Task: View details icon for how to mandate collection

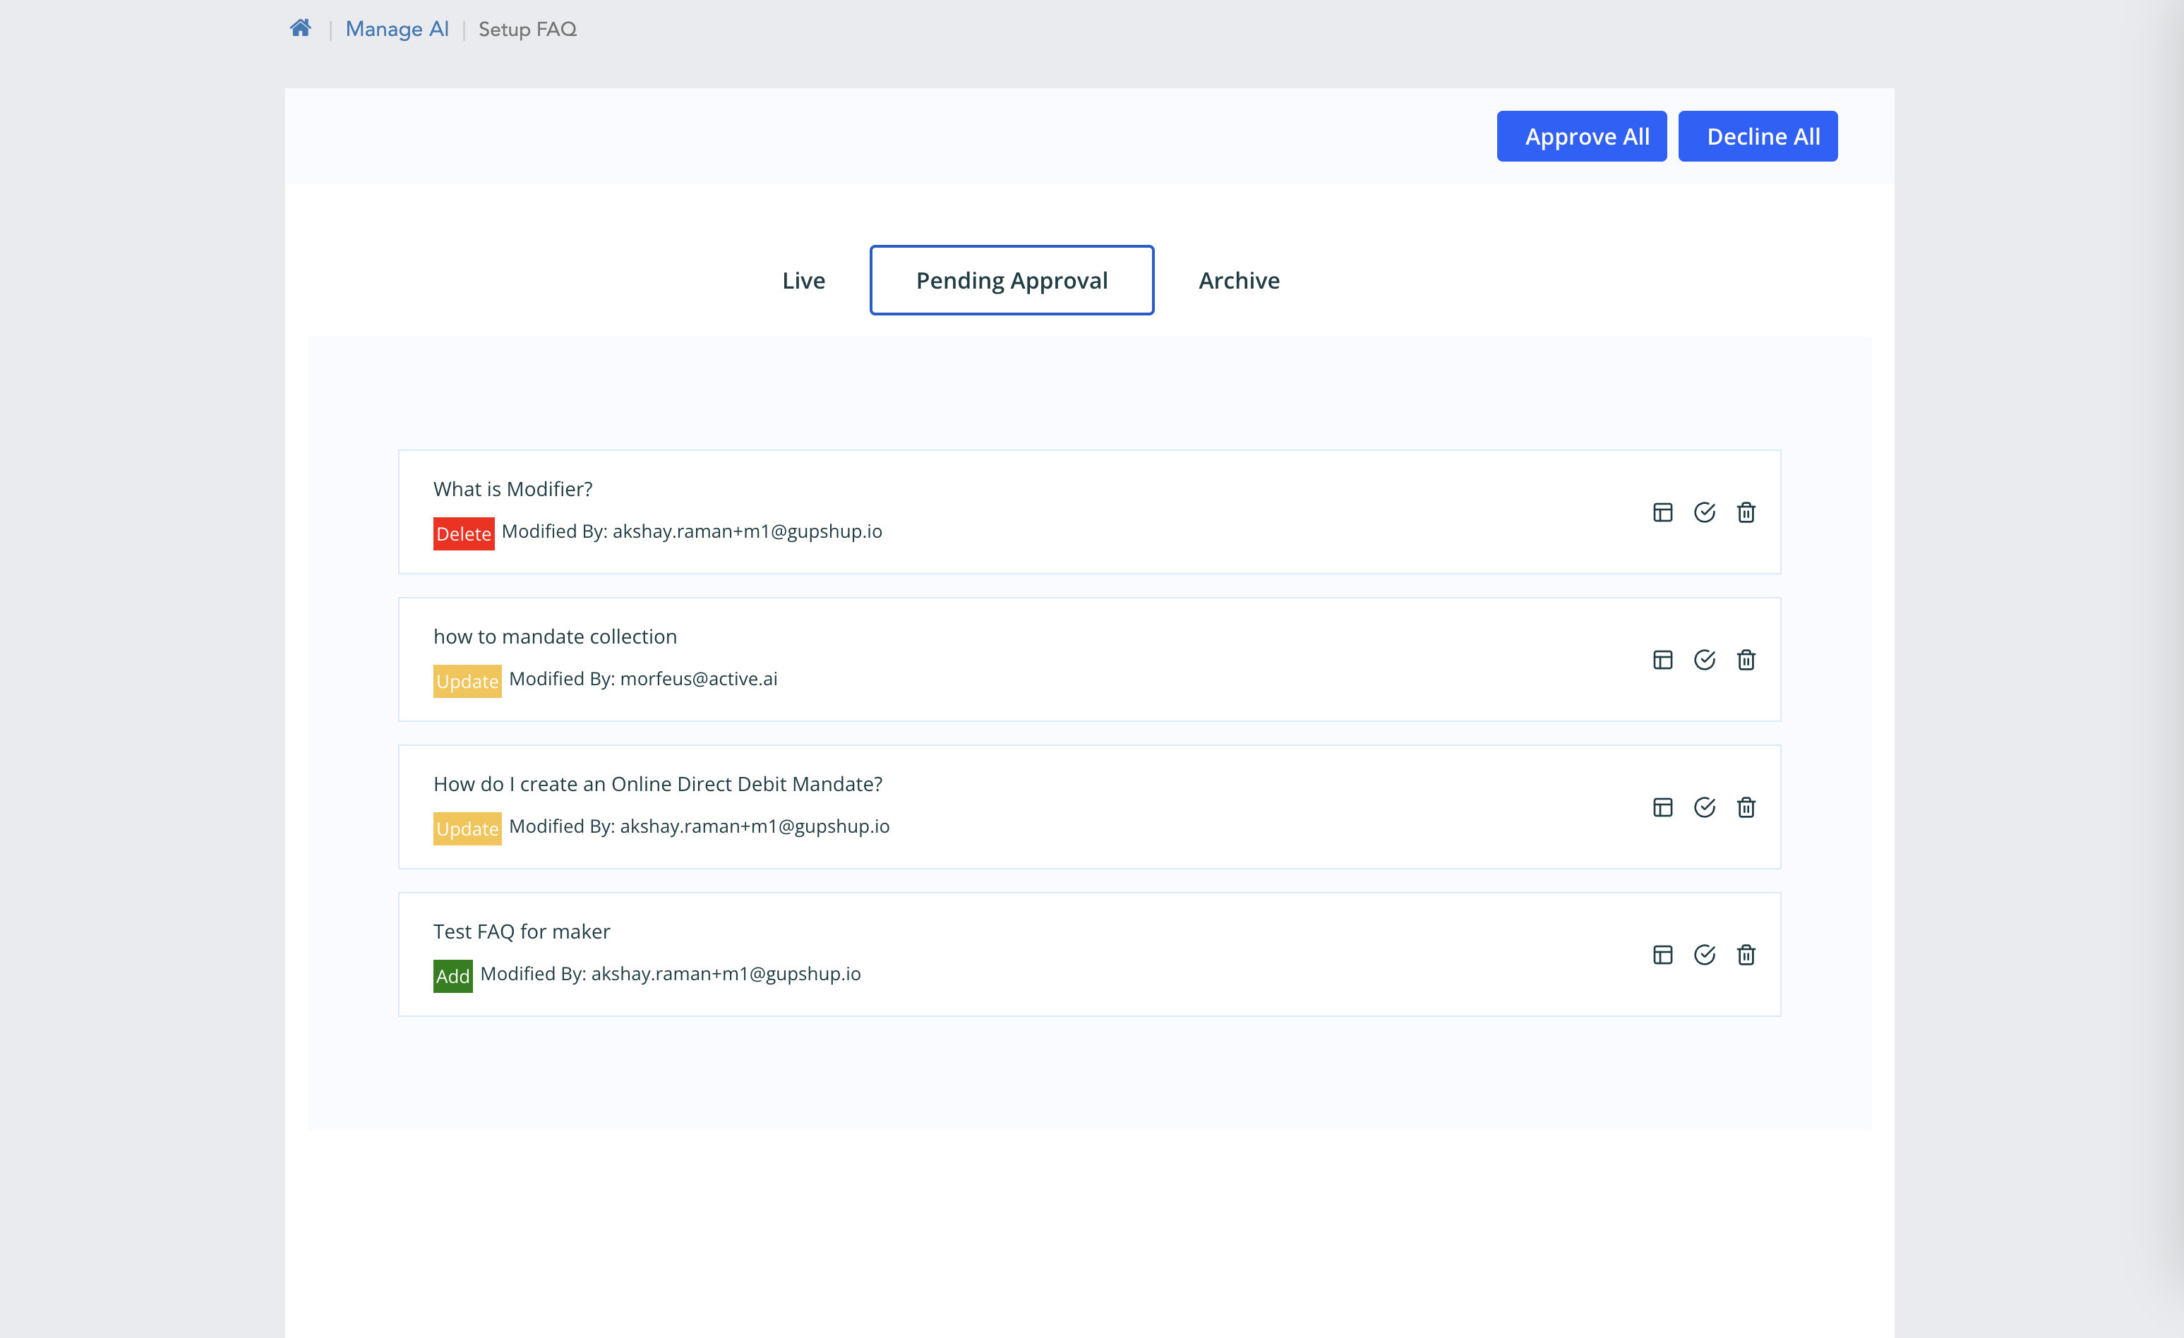Action: (x=1663, y=660)
